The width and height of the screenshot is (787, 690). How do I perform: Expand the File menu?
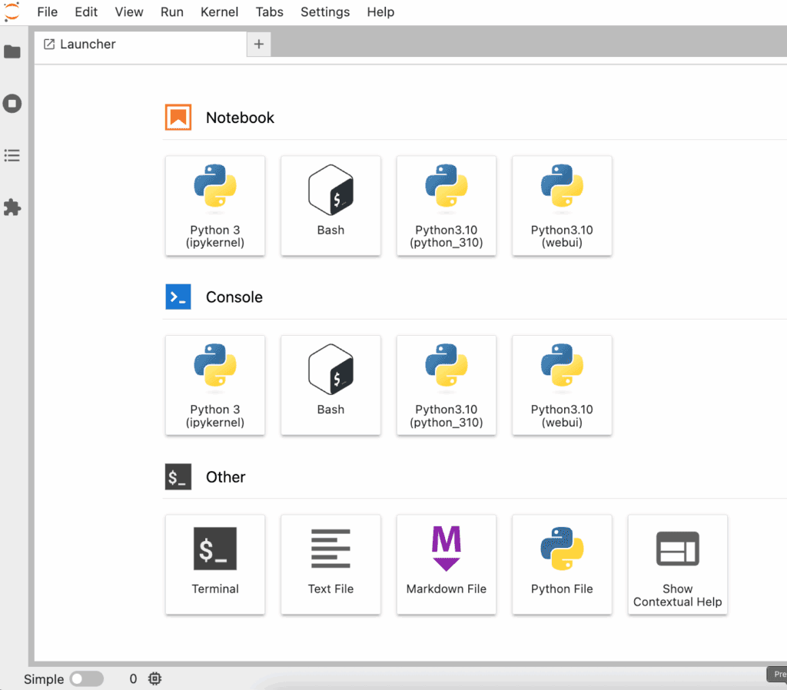tap(47, 12)
